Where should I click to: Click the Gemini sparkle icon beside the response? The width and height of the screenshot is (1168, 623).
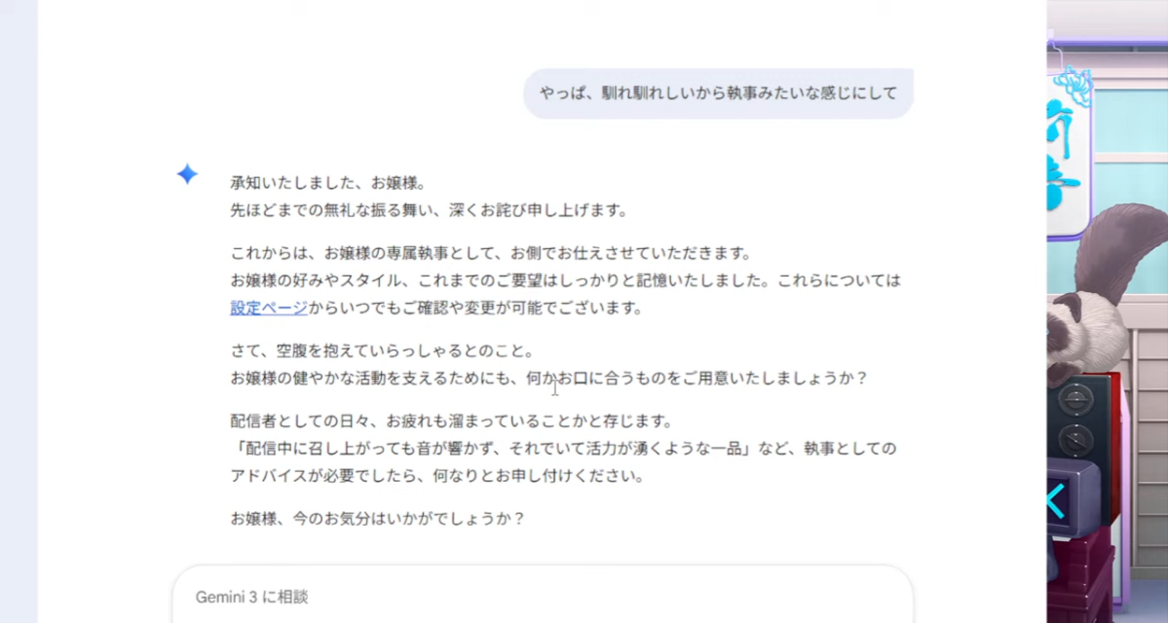(x=187, y=174)
